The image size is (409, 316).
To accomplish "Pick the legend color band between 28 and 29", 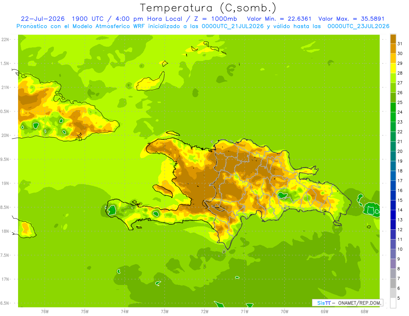I will click(393, 68).
